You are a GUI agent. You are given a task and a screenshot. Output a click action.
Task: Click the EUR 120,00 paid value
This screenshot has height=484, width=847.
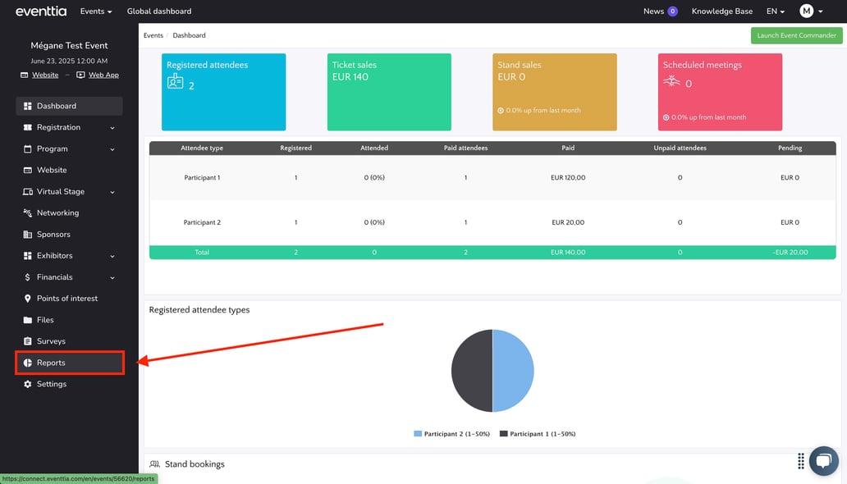click(568, 178)
